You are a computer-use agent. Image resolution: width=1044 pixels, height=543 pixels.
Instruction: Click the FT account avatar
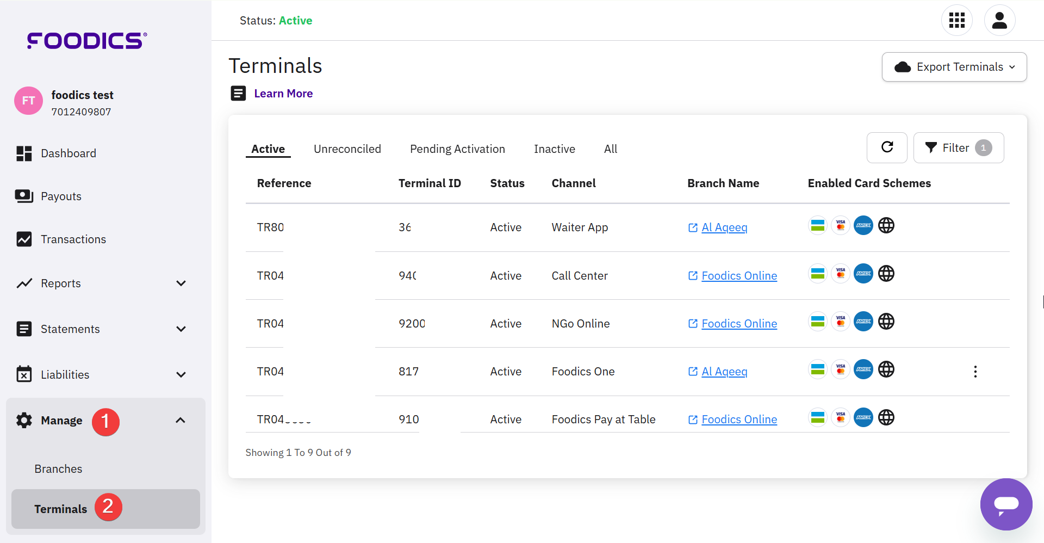coord(28,101)
